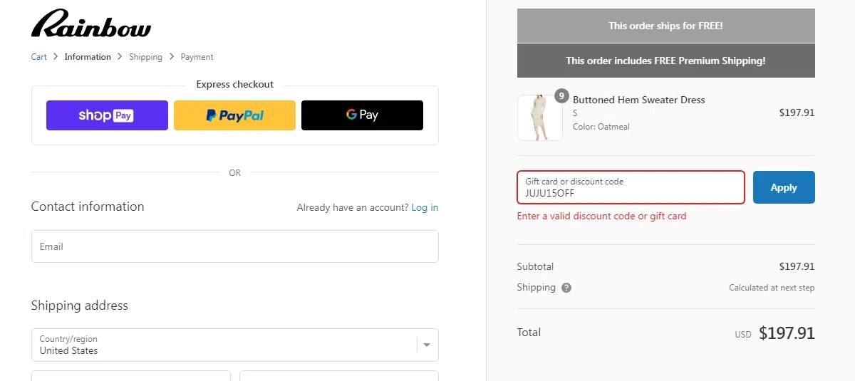Click the Buttoned Hem Sweater Dress title
Viewport: 855px width, 381px height.
pos(638,100)
